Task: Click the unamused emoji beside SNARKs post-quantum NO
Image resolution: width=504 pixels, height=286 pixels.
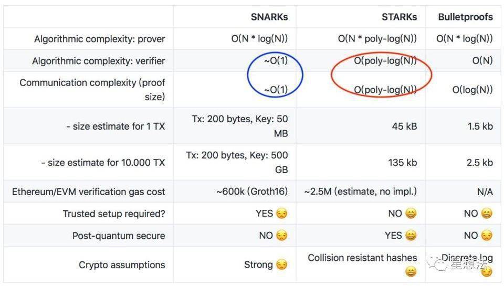Action: coord(282,236)
